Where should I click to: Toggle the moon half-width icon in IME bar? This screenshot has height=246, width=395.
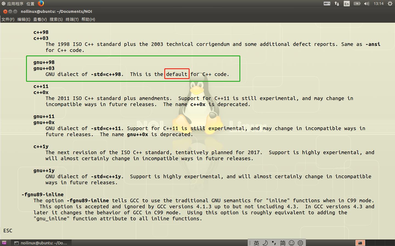tap(265, 243)
